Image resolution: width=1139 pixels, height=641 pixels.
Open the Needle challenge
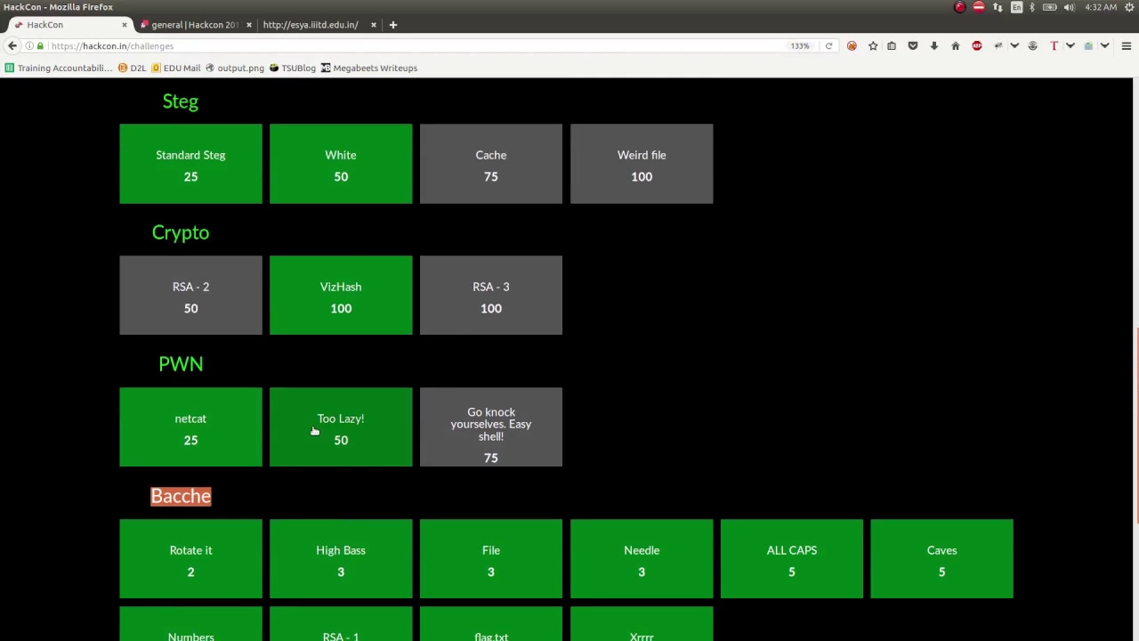click(642, 559)
